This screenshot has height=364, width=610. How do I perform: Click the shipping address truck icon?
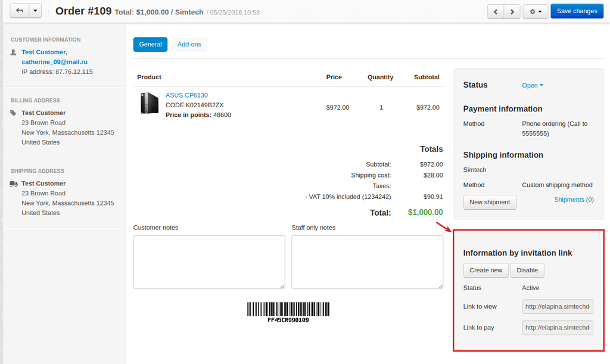pos(13,183)
